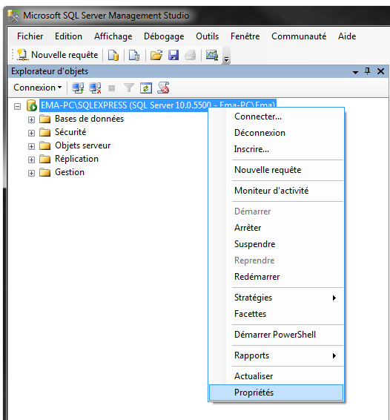Choose Démarrer PowerShell in context menu
Screen dimensions: 390x420
(276, 335)
